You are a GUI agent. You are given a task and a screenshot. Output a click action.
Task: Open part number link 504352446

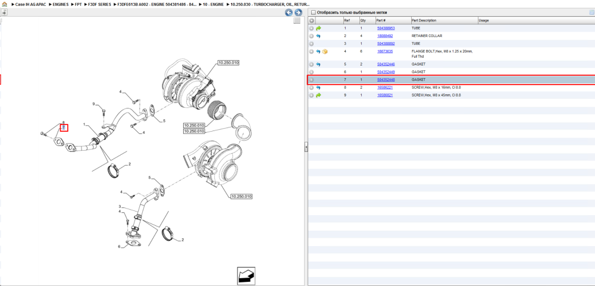coord(385,64)
